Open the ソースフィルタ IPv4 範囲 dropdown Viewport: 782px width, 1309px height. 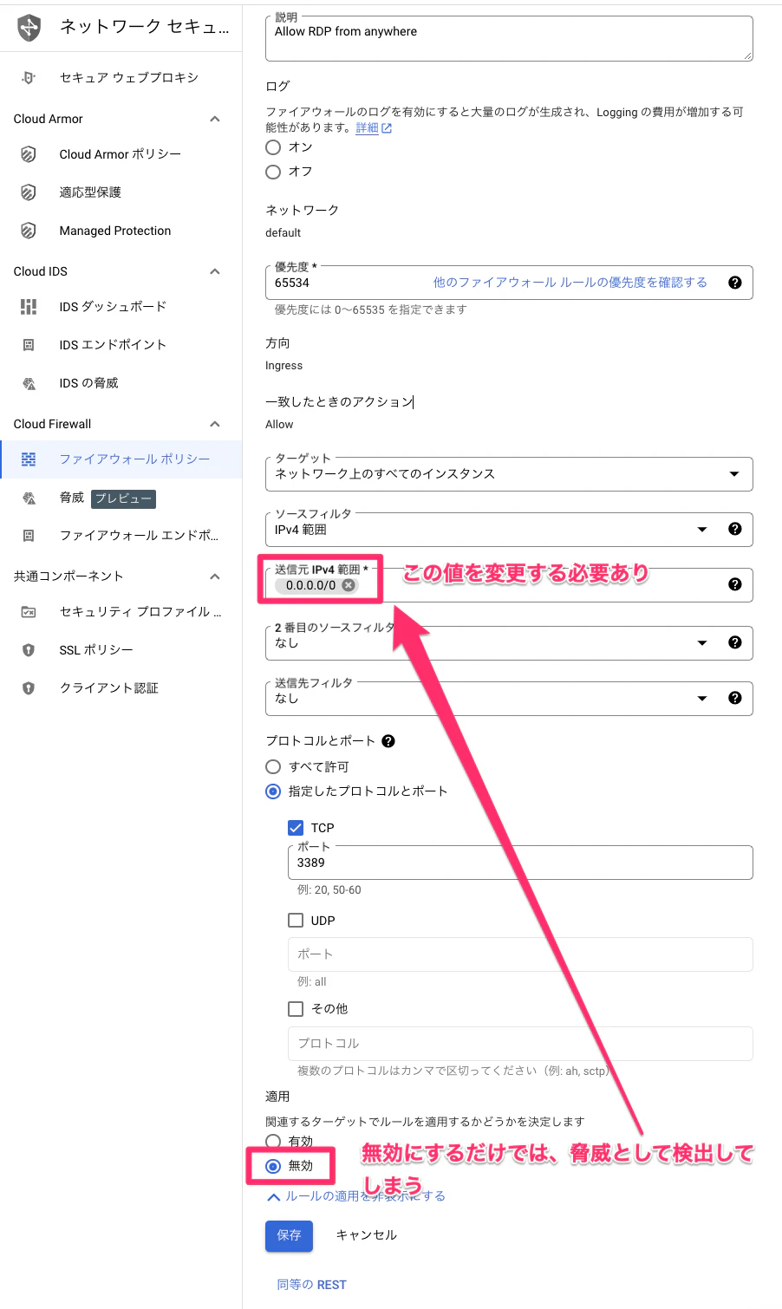click(x=509, y=530)
